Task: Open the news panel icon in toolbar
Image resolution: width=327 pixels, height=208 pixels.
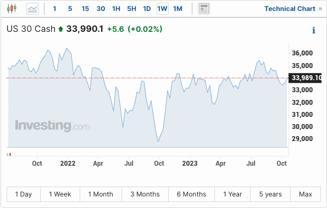Action: 204,9
